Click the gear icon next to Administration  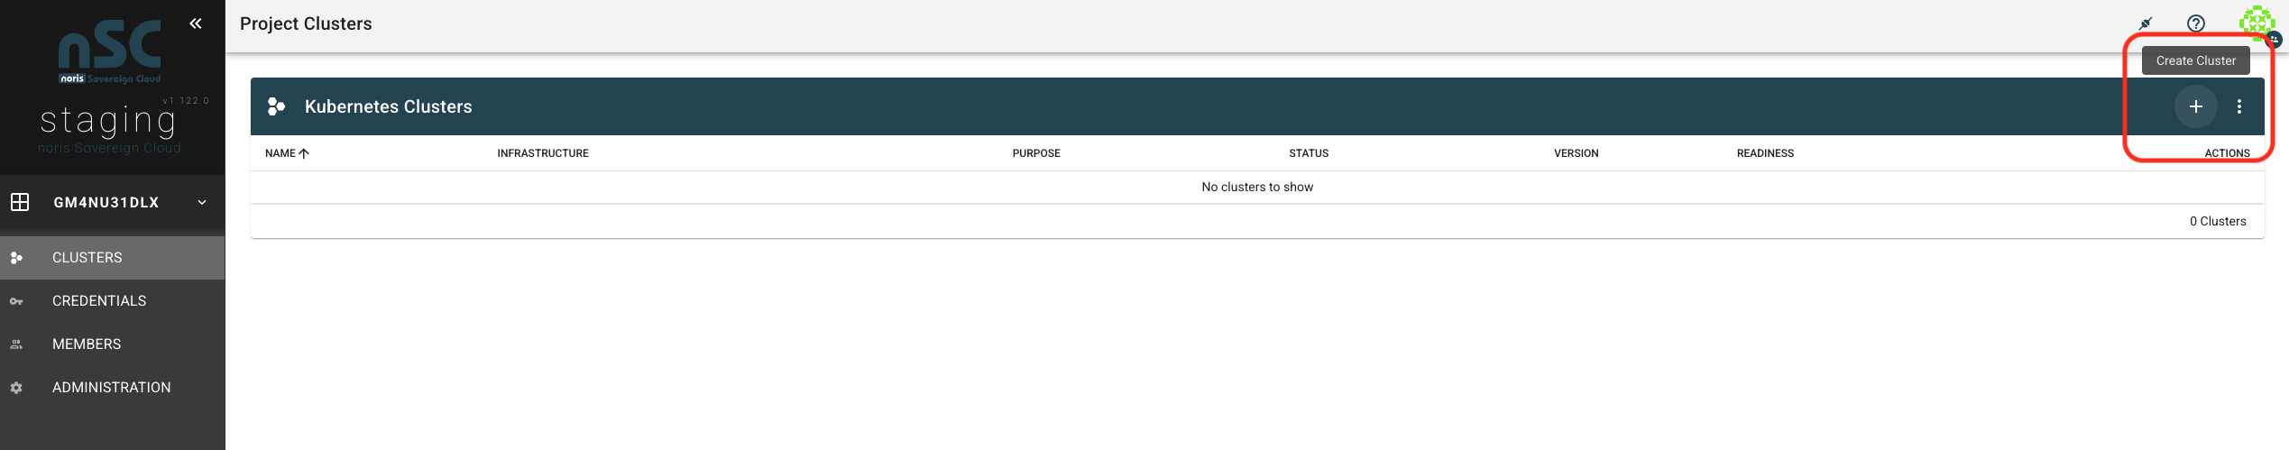tap(16, 388)
